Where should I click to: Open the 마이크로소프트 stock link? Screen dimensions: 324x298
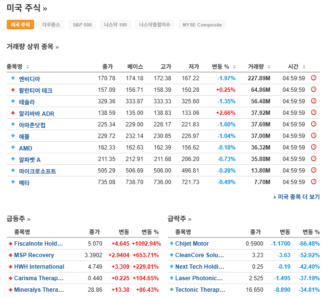(37, 171)
